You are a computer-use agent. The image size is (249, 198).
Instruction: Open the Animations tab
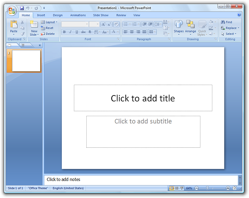pos(78,15)
